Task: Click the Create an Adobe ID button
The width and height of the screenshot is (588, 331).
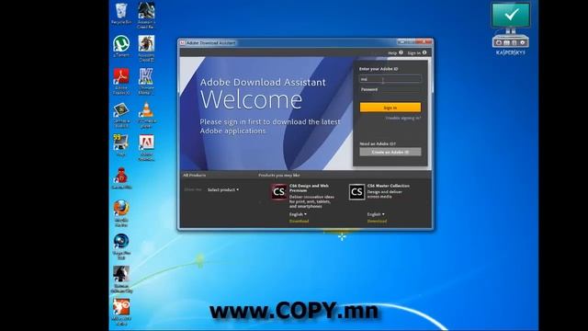Action: tap(390, 152)
